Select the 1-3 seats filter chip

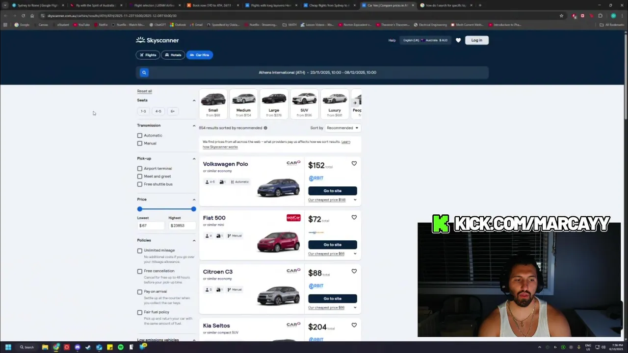tap(143, 111)
